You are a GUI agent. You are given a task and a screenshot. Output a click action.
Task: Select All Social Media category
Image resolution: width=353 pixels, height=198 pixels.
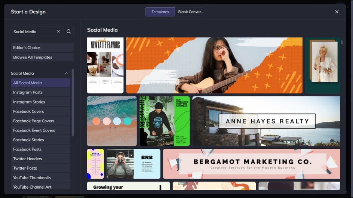tap(40, 83)
